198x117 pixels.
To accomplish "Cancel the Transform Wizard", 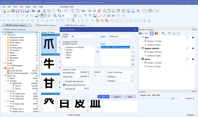I will 117,97.
